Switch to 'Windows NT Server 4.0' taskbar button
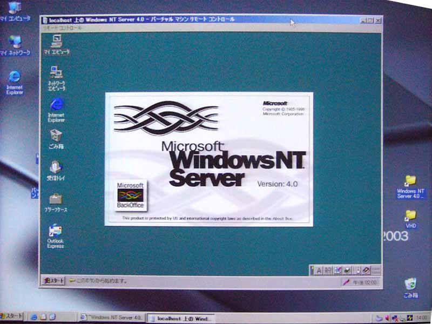Screen dimensions: 432x324 111,317
